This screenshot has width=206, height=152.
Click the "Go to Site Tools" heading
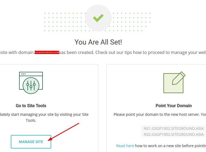[31, 106]
